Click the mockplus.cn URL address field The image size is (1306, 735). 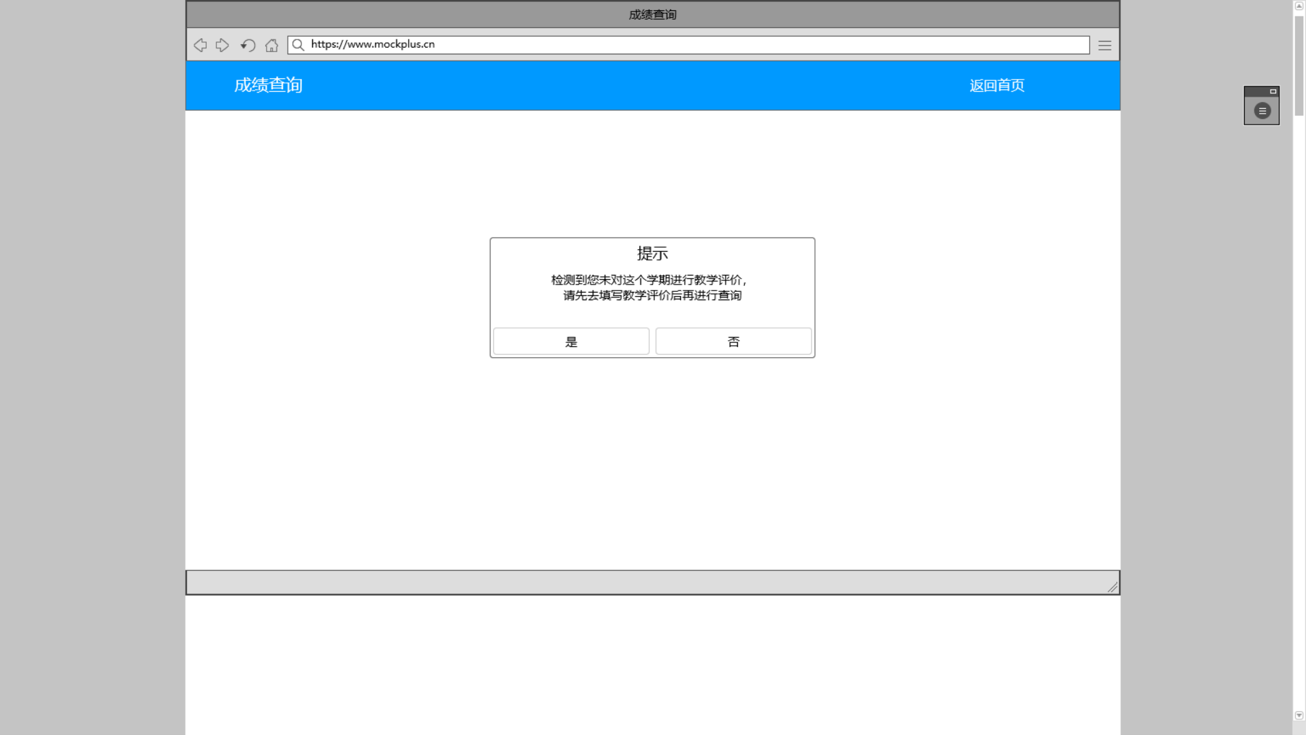[694, 44]
